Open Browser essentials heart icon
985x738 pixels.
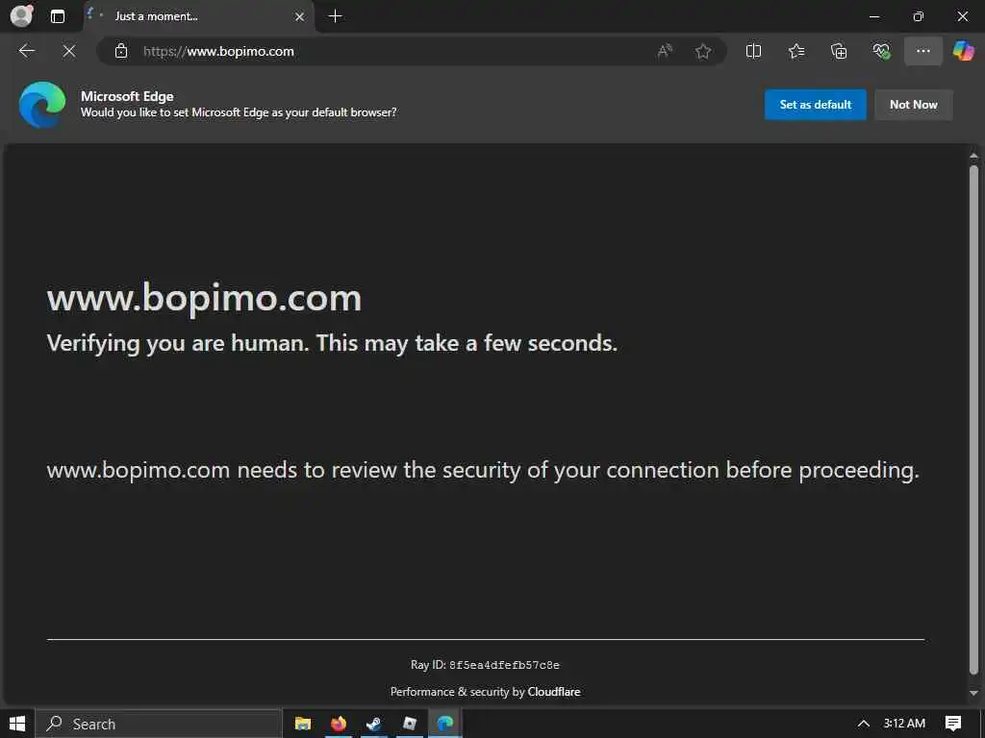[881, 51]
